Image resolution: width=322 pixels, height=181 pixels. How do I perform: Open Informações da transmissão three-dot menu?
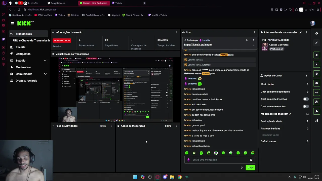point(306,32)
